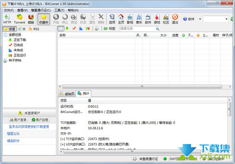Switch to the 起始页 tab

pos(67,94)
